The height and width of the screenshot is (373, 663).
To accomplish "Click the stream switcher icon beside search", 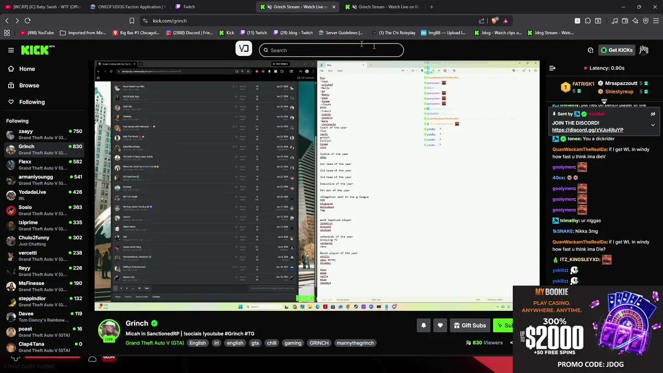I will (243, 48).
